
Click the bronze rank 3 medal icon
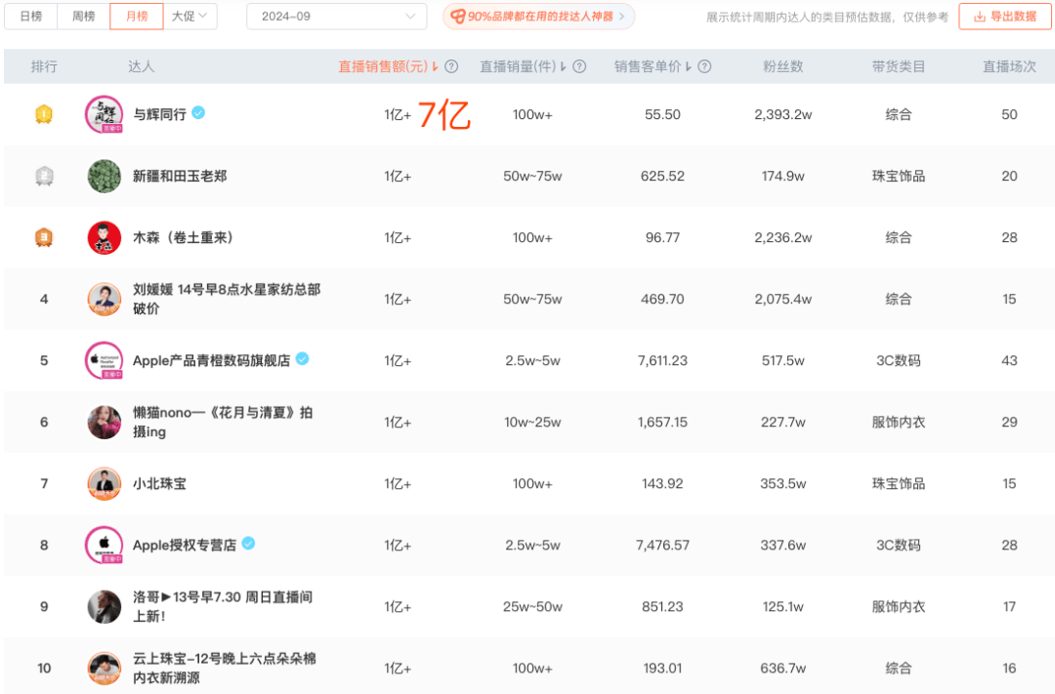[44, 237]
